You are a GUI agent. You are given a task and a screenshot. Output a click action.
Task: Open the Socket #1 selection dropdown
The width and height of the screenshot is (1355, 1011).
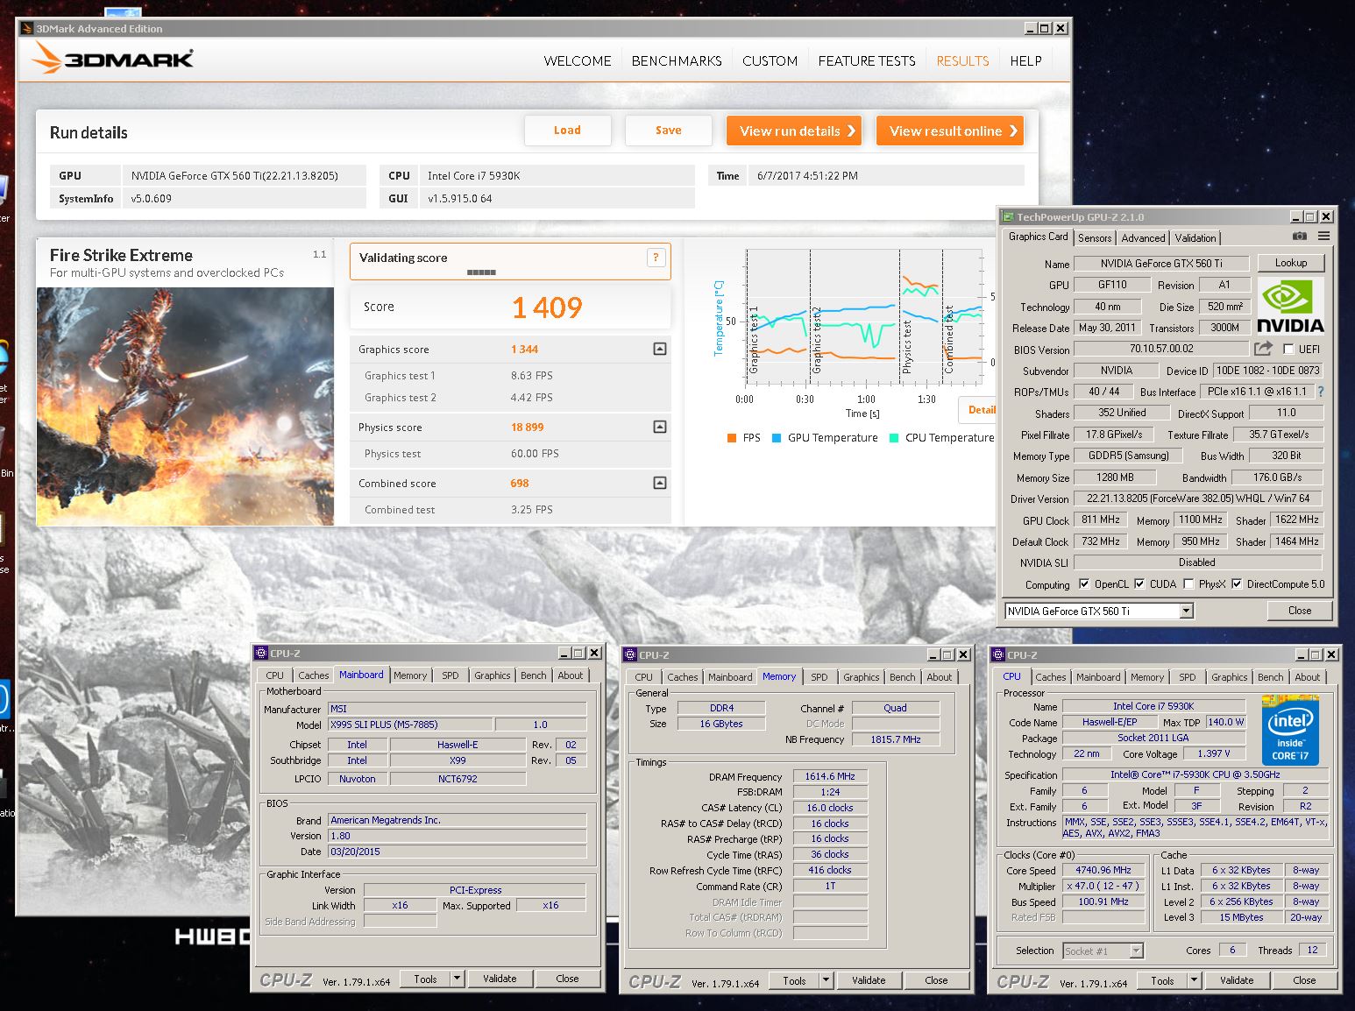tap(1137, 951)
